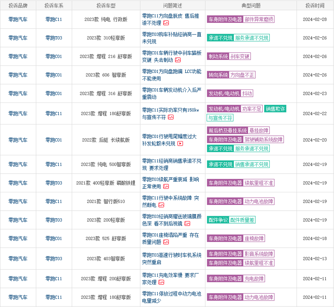Click 抖动 issue tag
This screenshot has height=307, width=334.
(x=247, y=94)
